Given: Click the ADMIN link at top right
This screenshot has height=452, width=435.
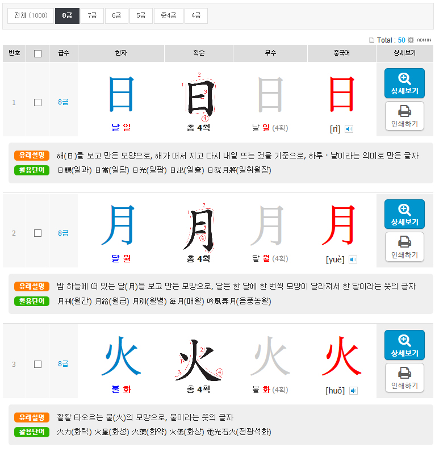Looking at the screenshot, I should coord(424,40).
